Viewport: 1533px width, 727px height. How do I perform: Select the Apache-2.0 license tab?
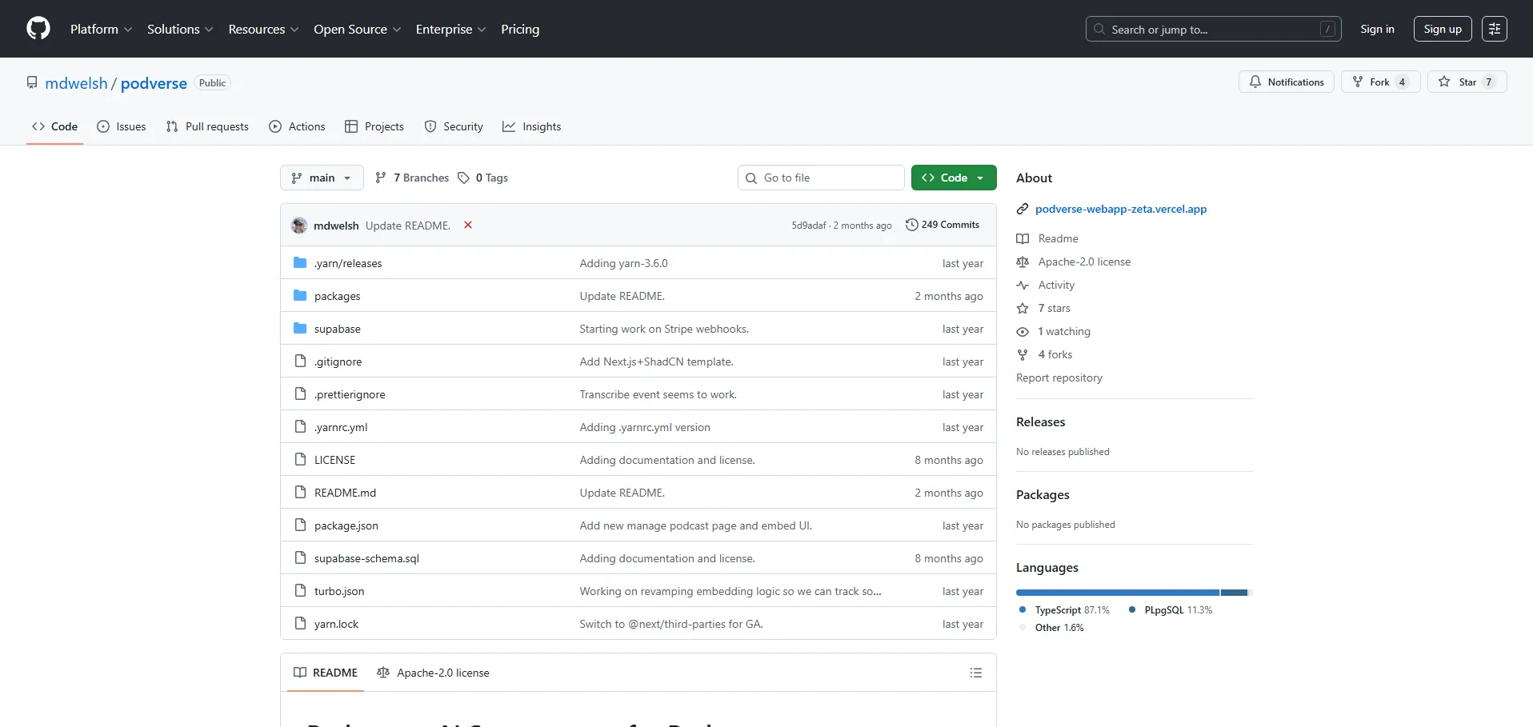[433, 673]
